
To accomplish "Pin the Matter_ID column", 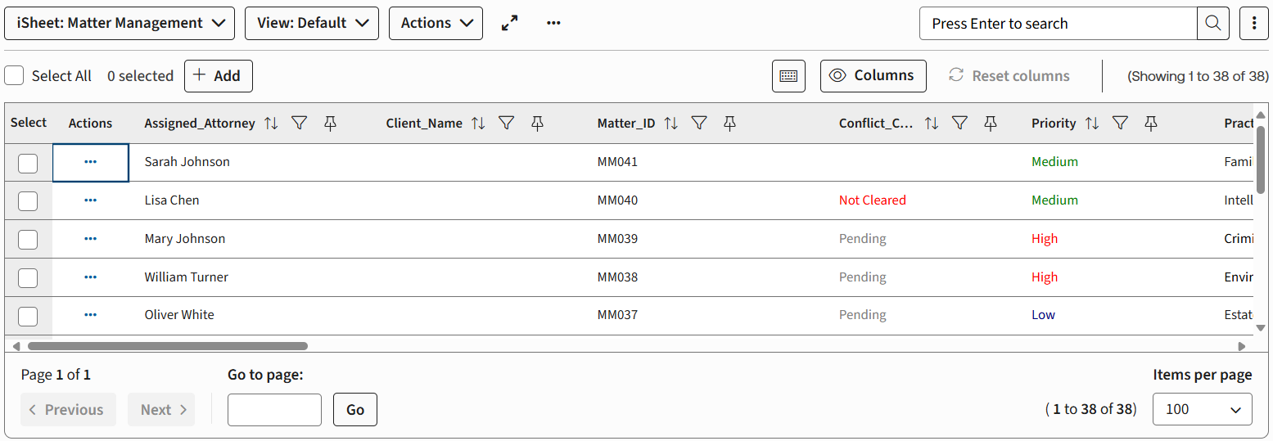I will 729,124.
